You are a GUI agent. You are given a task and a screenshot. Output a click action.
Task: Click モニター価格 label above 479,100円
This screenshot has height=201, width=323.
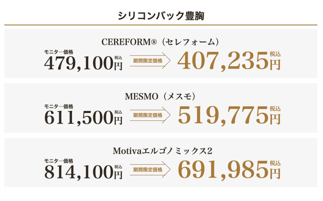coord(59,52)
